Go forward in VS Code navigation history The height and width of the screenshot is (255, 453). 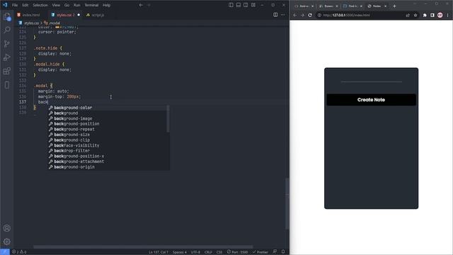pyautogui.click(x=149, y=5)
